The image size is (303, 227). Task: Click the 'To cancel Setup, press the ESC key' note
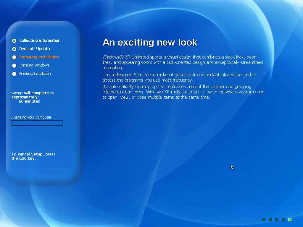(33, 156)
